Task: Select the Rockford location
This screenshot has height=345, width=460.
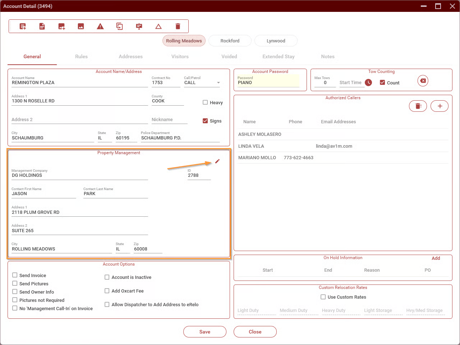Action: point(230,41)
